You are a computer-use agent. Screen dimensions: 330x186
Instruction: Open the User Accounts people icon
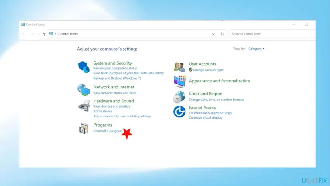[x=179, y=67]
